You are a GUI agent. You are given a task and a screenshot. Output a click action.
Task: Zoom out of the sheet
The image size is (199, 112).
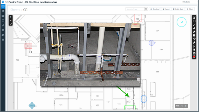tap(11, 20)
